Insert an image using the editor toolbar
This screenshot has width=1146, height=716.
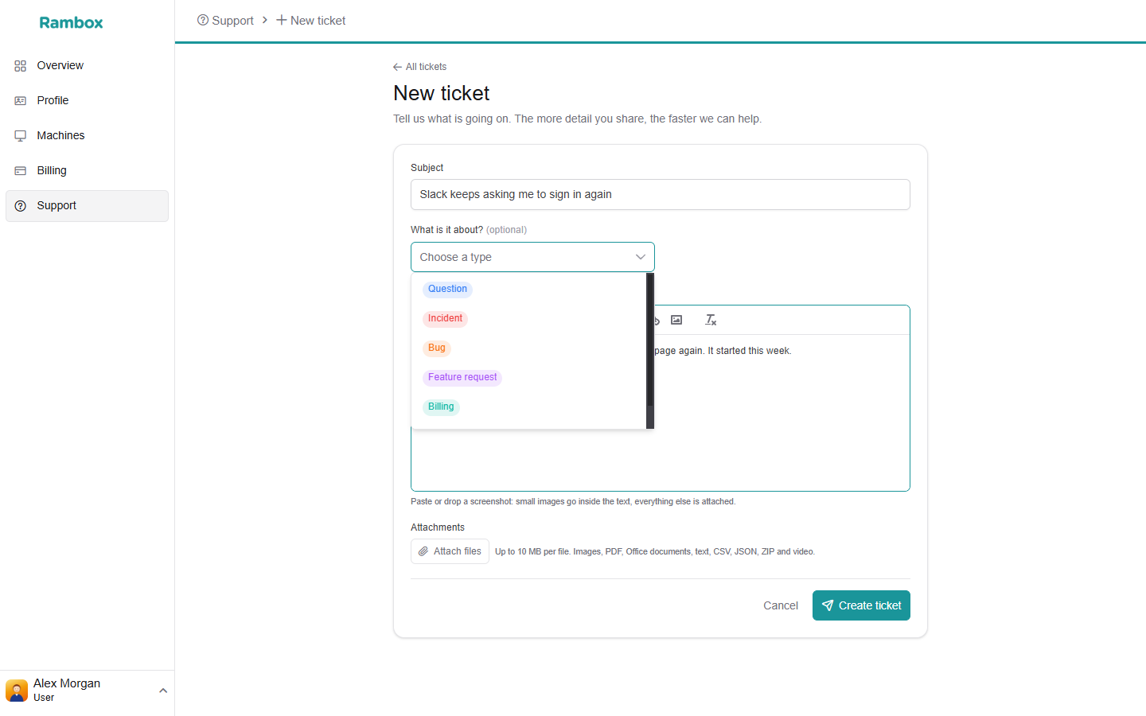676,320
